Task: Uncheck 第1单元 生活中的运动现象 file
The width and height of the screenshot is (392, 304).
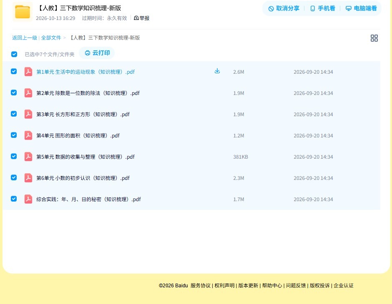Action: click(14, 71)
